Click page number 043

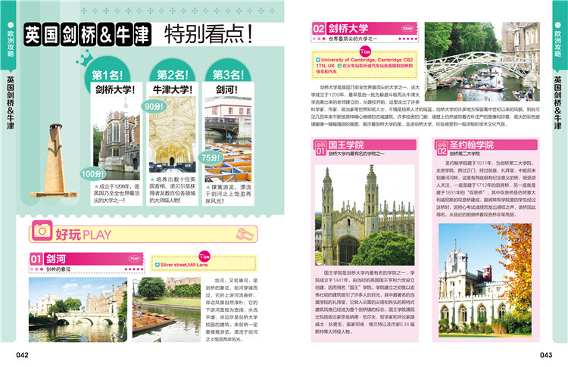click(546, 355)
